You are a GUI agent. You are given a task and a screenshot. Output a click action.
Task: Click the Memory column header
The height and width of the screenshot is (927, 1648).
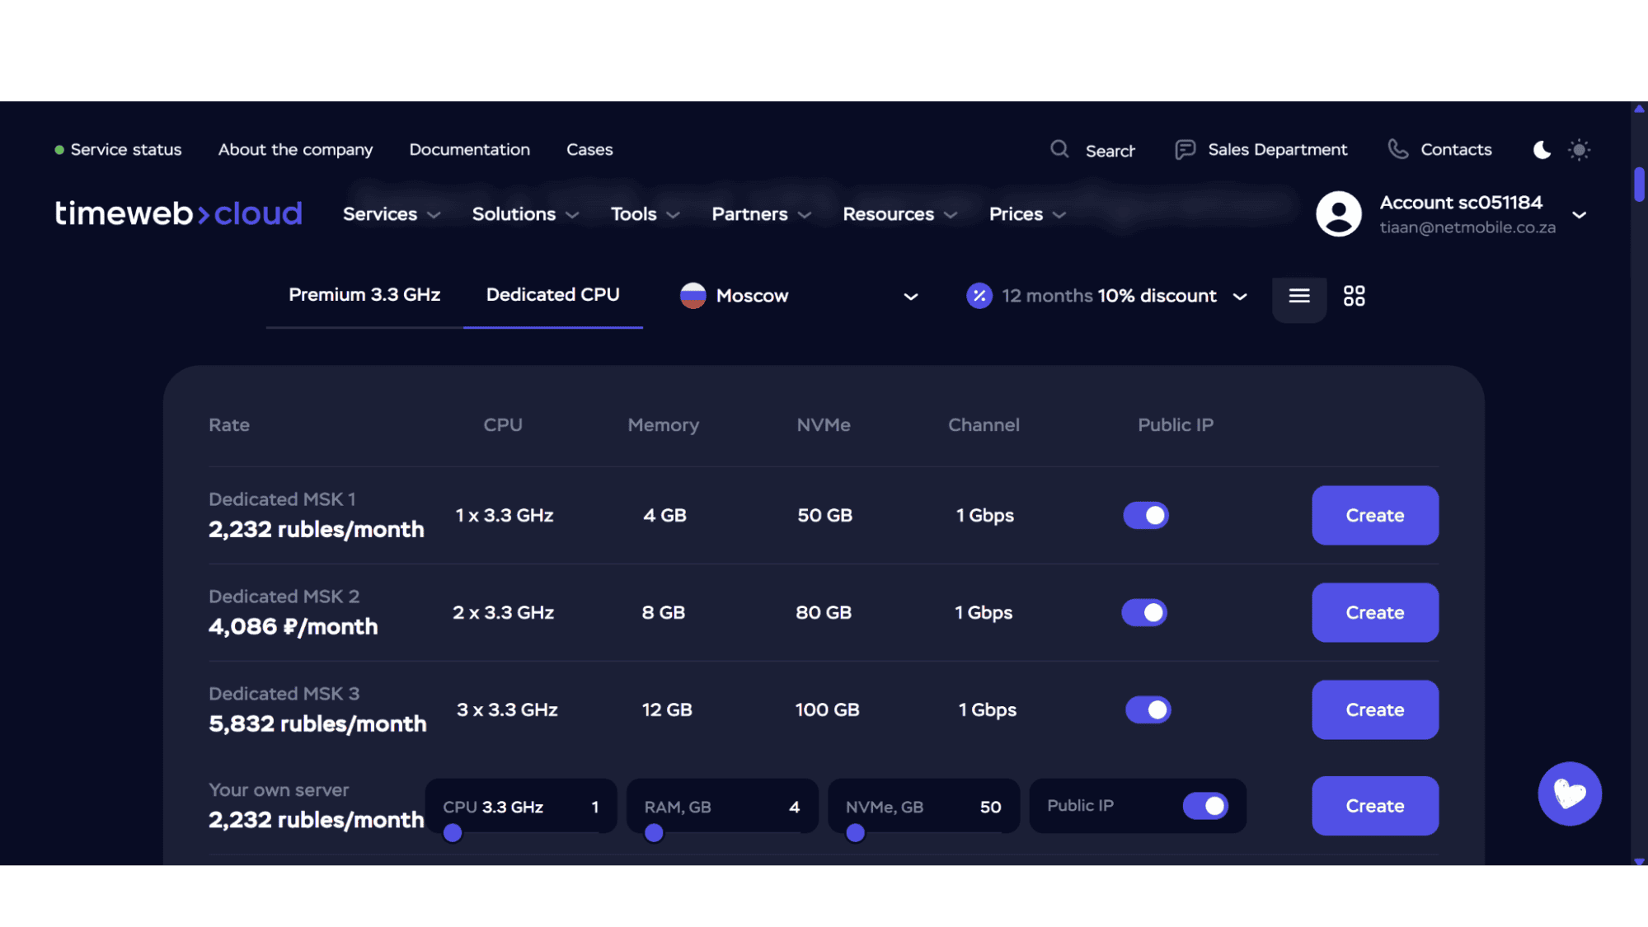[x=664, y=425]
